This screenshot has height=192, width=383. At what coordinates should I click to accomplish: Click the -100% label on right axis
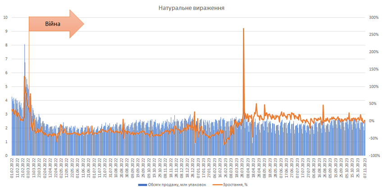point(374,156)
